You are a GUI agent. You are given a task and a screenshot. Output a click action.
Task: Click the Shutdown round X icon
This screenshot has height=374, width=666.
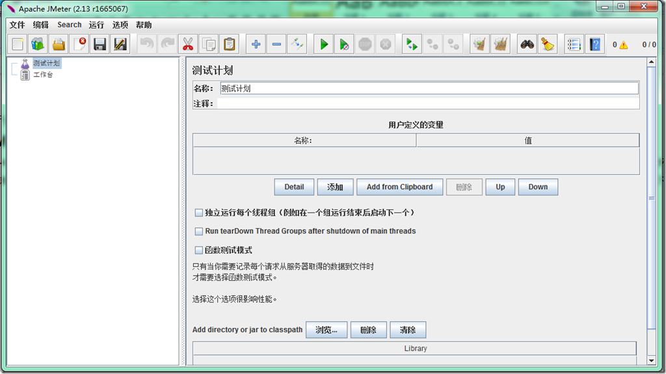point(385,44)
